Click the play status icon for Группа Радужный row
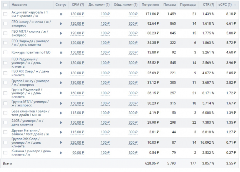 61,93
